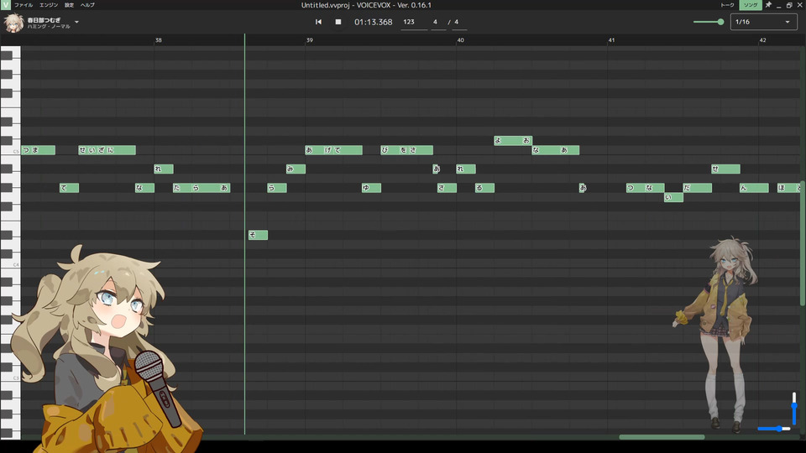The image size is (806, 453).
Task: Click the horizontal scrollbar thumb
Action: click(x=662, y=437)
